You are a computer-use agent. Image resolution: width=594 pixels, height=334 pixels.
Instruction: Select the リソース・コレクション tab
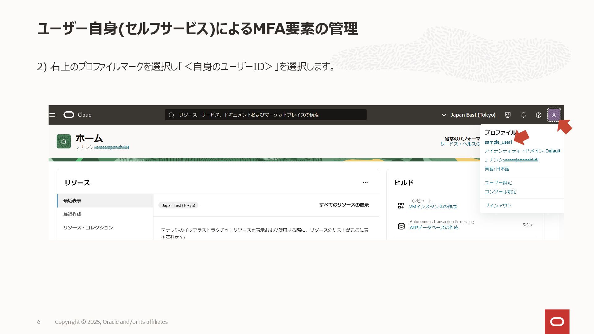[x=105, y=228]
